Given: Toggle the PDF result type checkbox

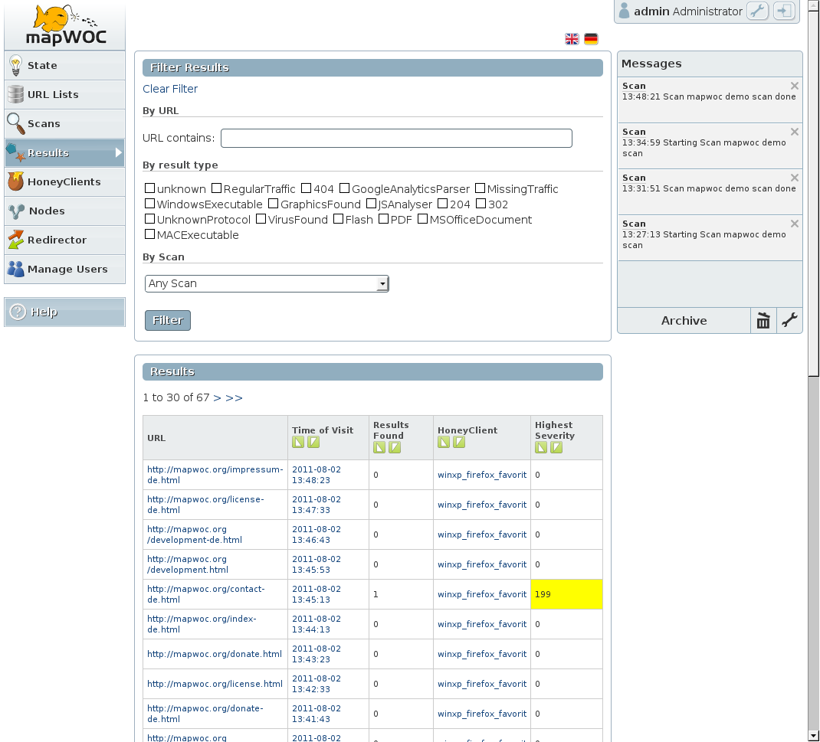Looking at the screenshot, I should point(383,220).
